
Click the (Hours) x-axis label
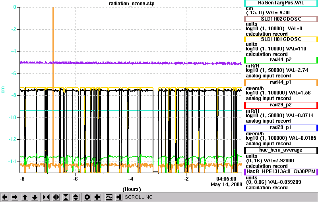point(132,189)
